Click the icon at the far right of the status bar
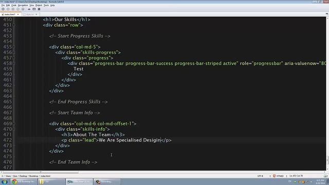This screenshot has height=185, width=329. tap(326, 176)
